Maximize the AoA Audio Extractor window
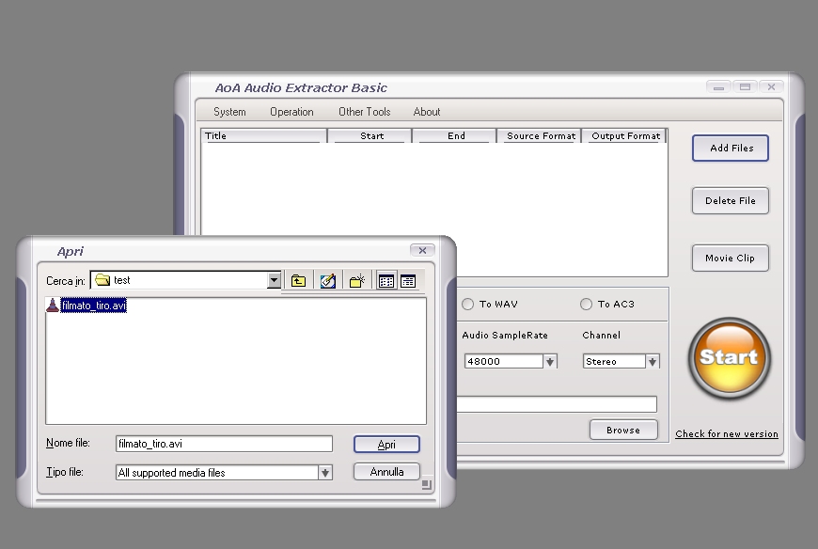The image size is (818, 549). click(745, 87)
